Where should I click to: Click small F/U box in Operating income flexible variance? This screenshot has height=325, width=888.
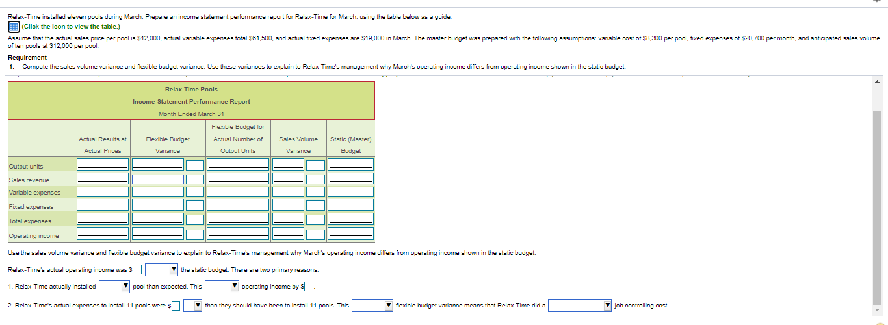point(195,235)
